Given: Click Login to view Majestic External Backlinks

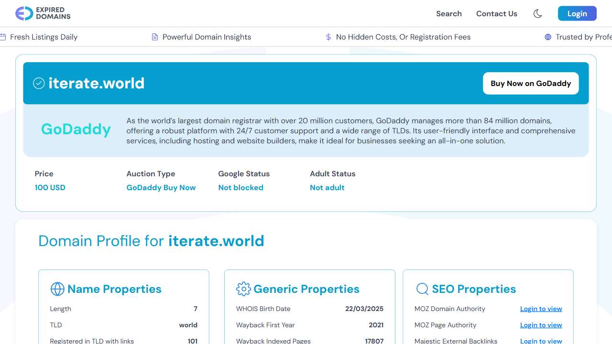Looking at the screenshot, I should (x=541, y=341).
